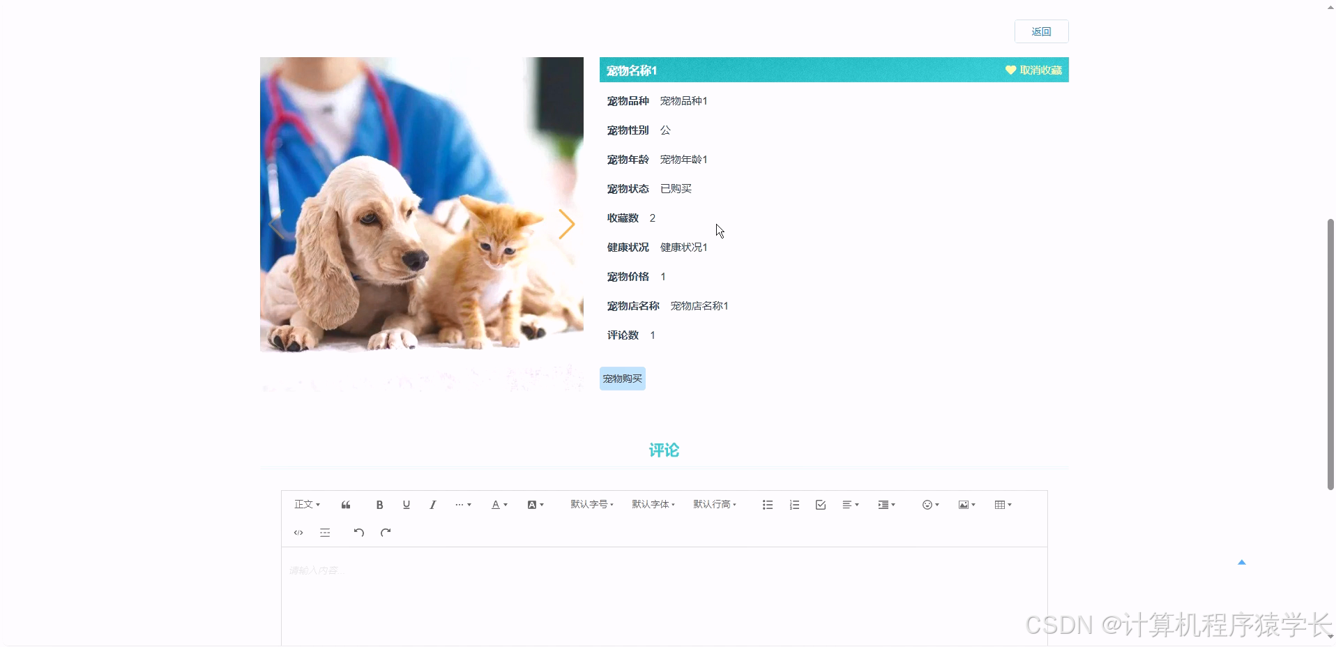Viewport: 1336px width, 647px height.
Task: Insert a horizontal divider line
Action: point(324,532)
